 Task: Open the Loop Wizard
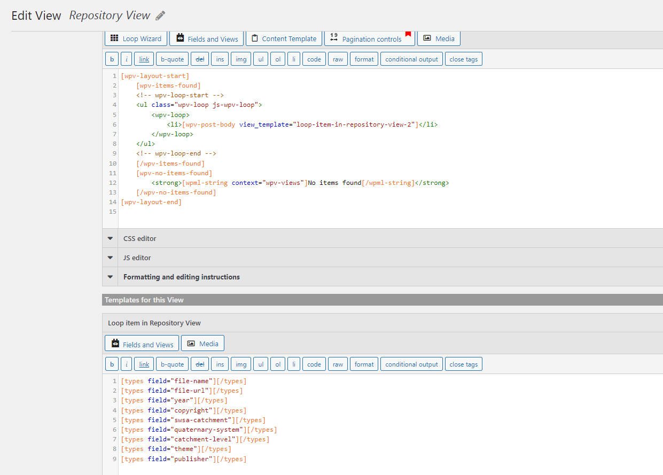coord(136,38)
